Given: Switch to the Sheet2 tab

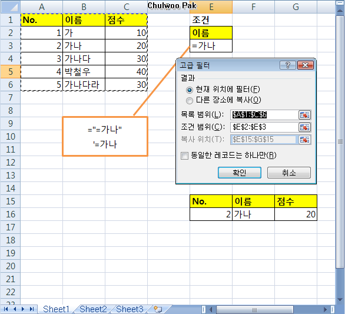Looking at the screenshot, I should click(x=93, y=309).
